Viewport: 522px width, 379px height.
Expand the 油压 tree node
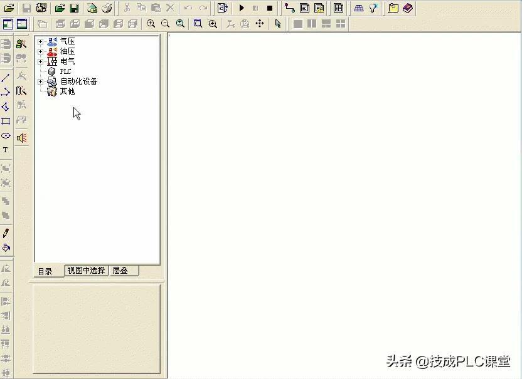pyautogui.click(x=41, y=51)
